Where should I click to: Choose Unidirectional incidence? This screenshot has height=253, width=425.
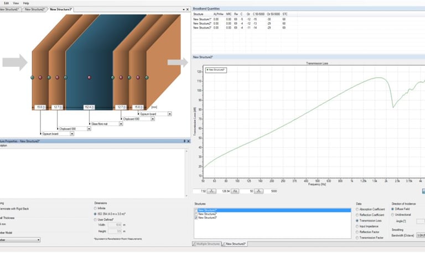(x=392, y=214)
